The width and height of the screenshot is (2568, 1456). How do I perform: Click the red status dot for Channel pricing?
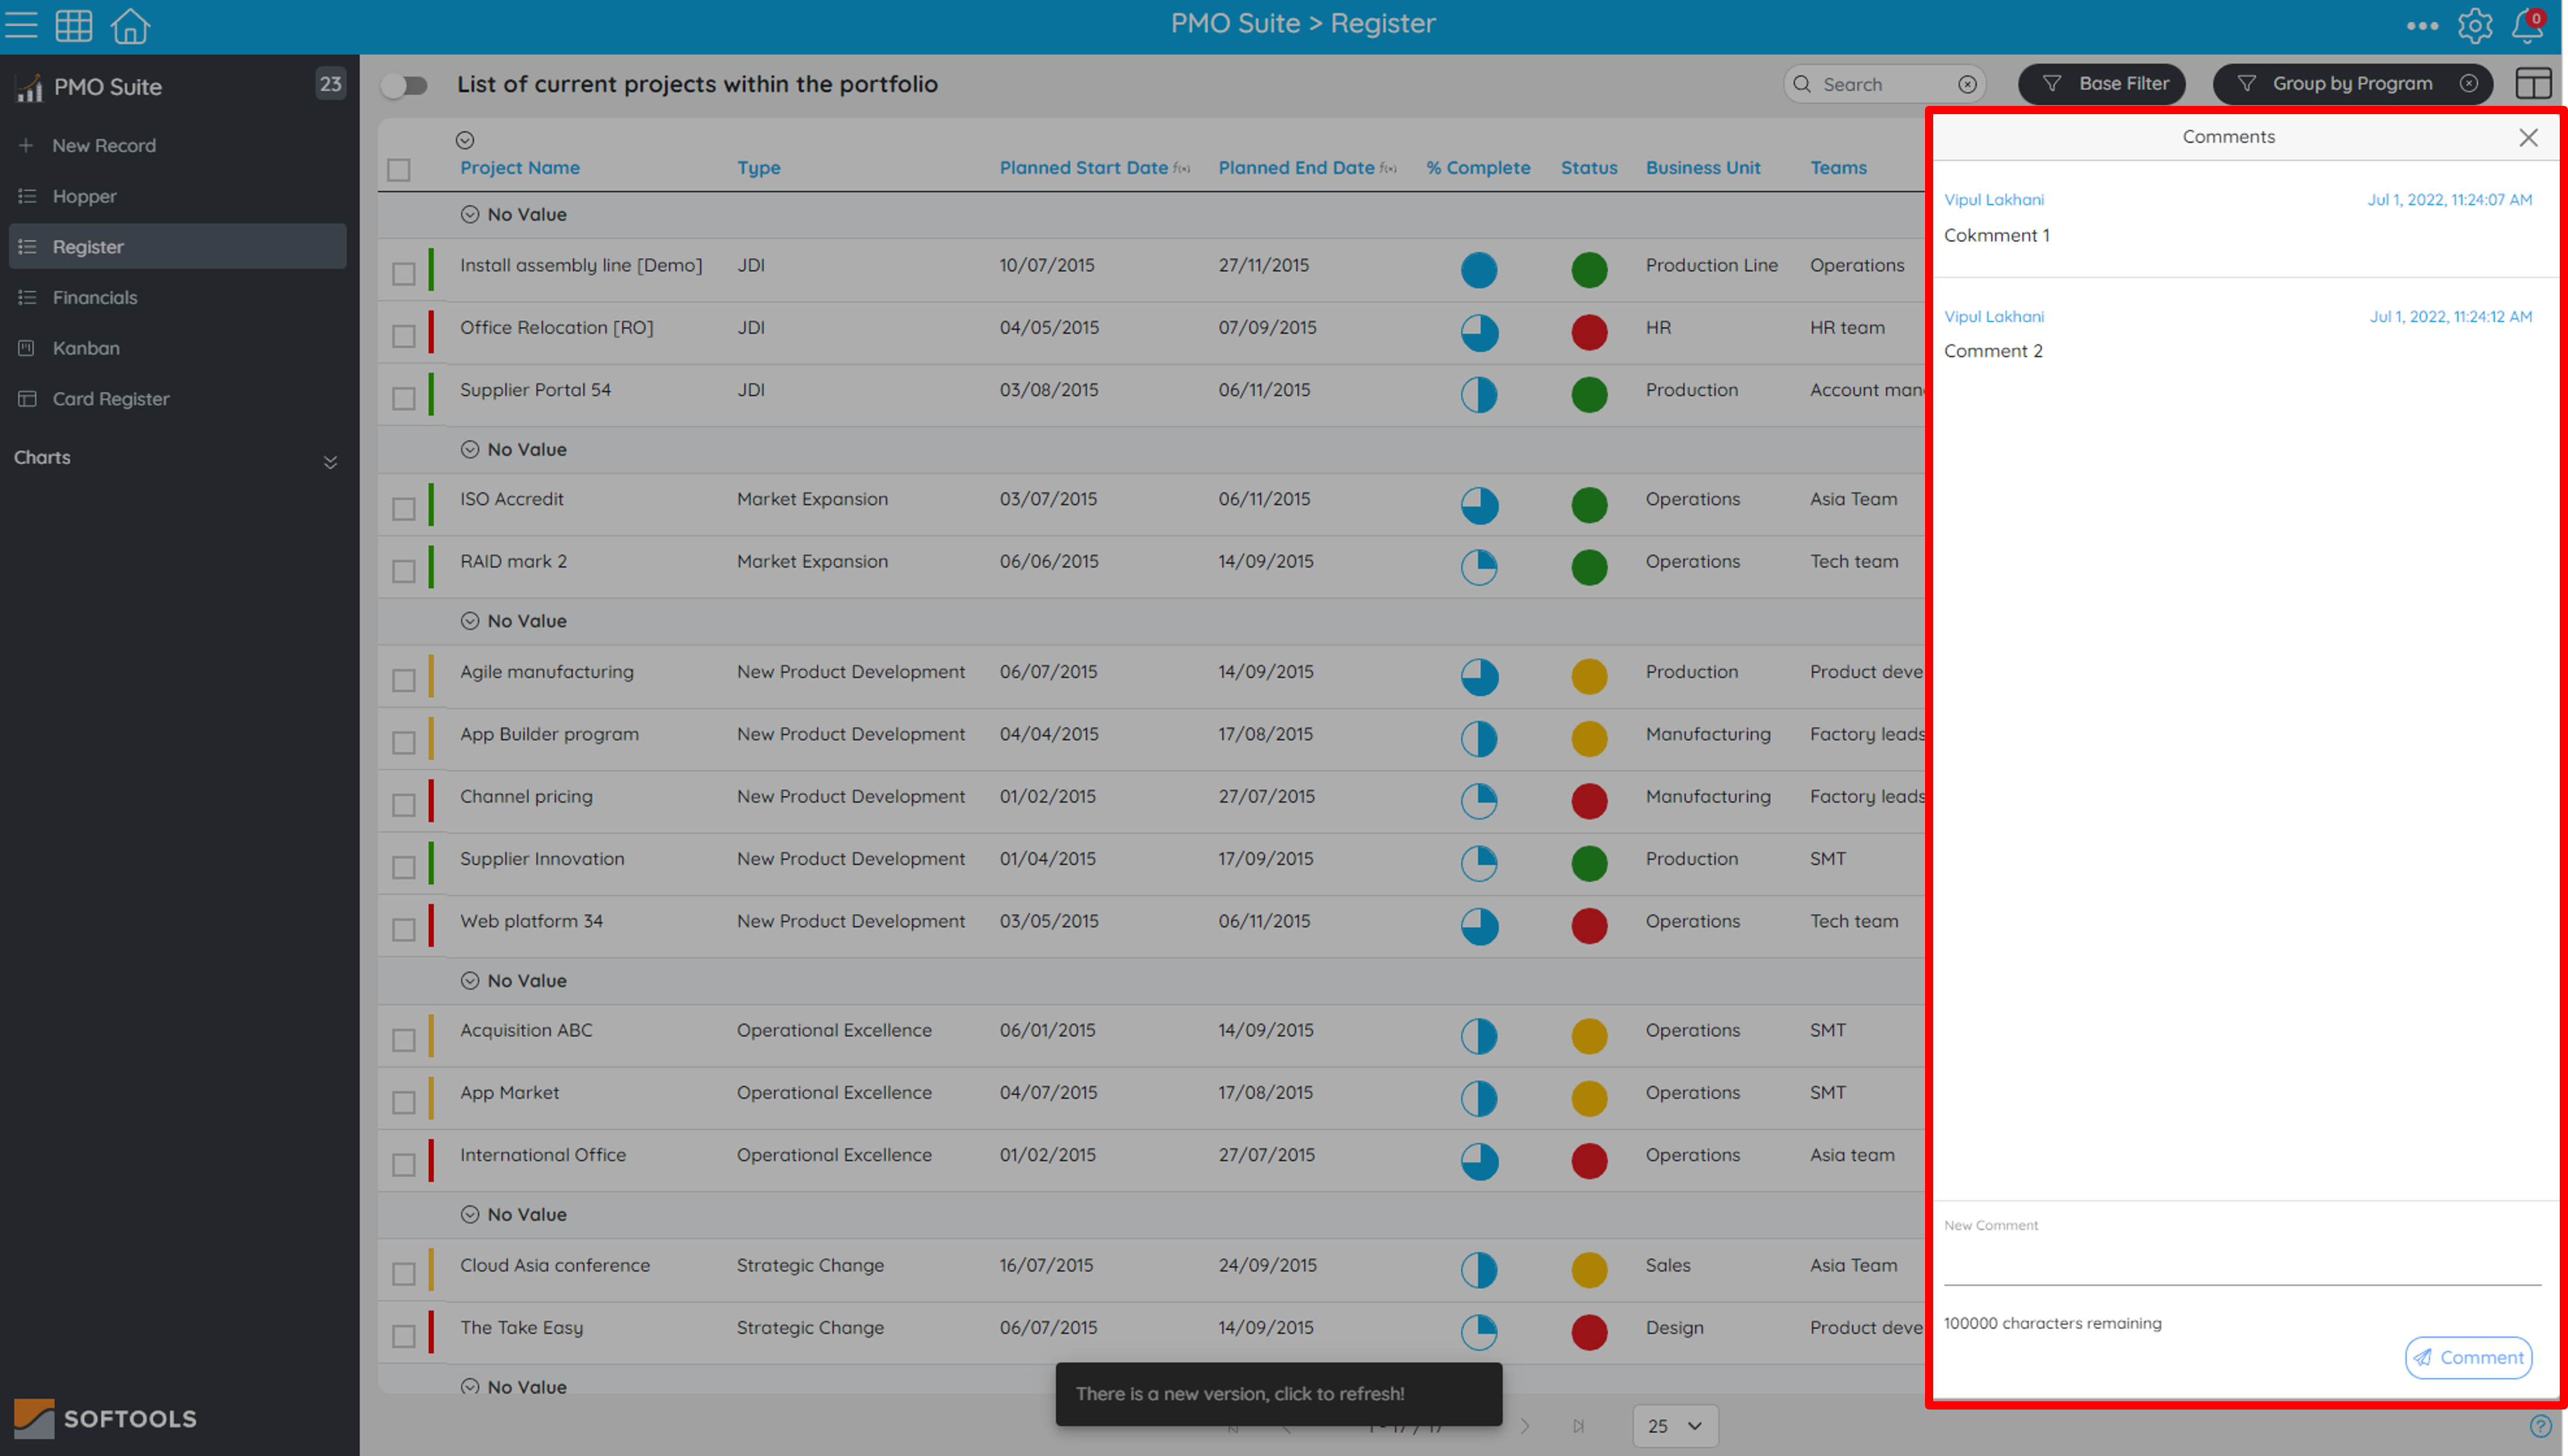pyautogui.click(x=1589, y=801)
